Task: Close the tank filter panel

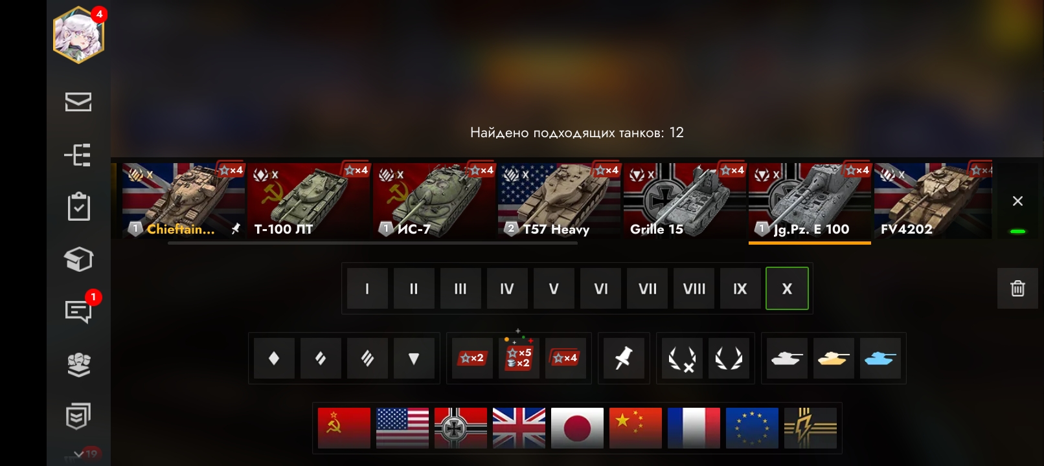Action: tap(1017, 201)
